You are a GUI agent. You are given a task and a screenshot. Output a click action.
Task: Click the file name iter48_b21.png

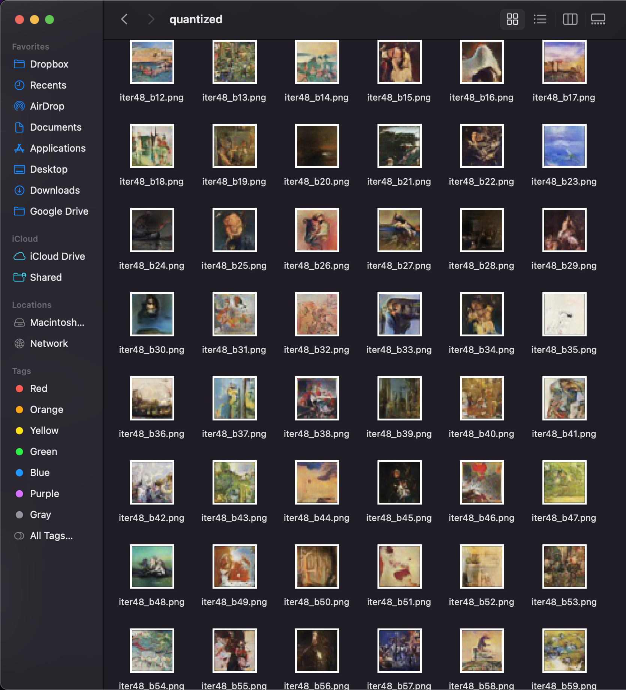pyautogui.click(x=399, y=182)
